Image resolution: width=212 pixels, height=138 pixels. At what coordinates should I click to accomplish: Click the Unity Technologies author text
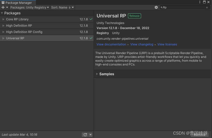(x=110, y=23)
